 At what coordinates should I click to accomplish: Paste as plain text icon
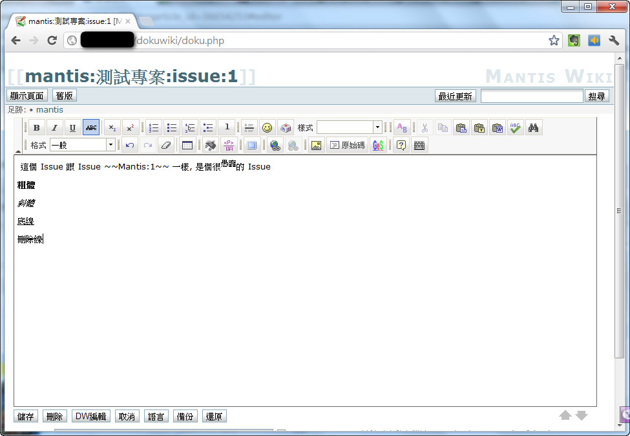point(479,128)
